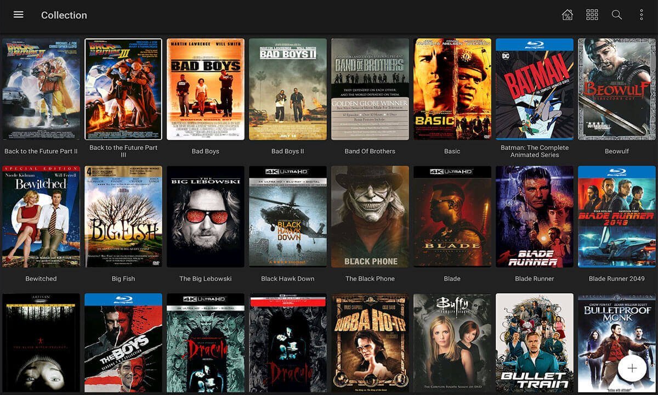Open the hamburger navigation menu
This screenshot has width=658, height=395.
click(19, 15)
